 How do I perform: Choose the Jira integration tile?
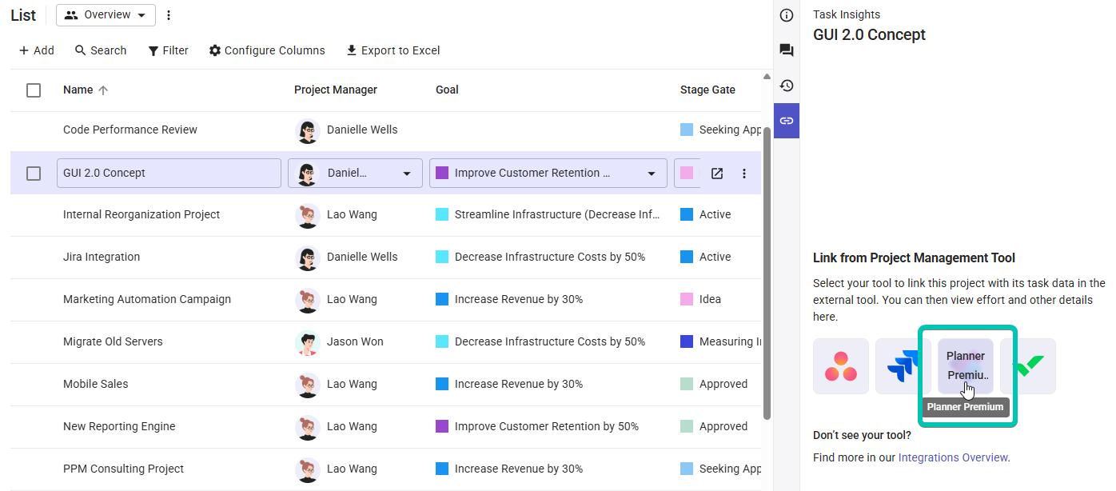[903, 366]
